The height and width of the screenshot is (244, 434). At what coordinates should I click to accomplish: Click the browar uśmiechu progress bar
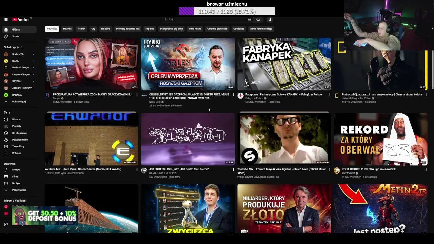point(227,11)
